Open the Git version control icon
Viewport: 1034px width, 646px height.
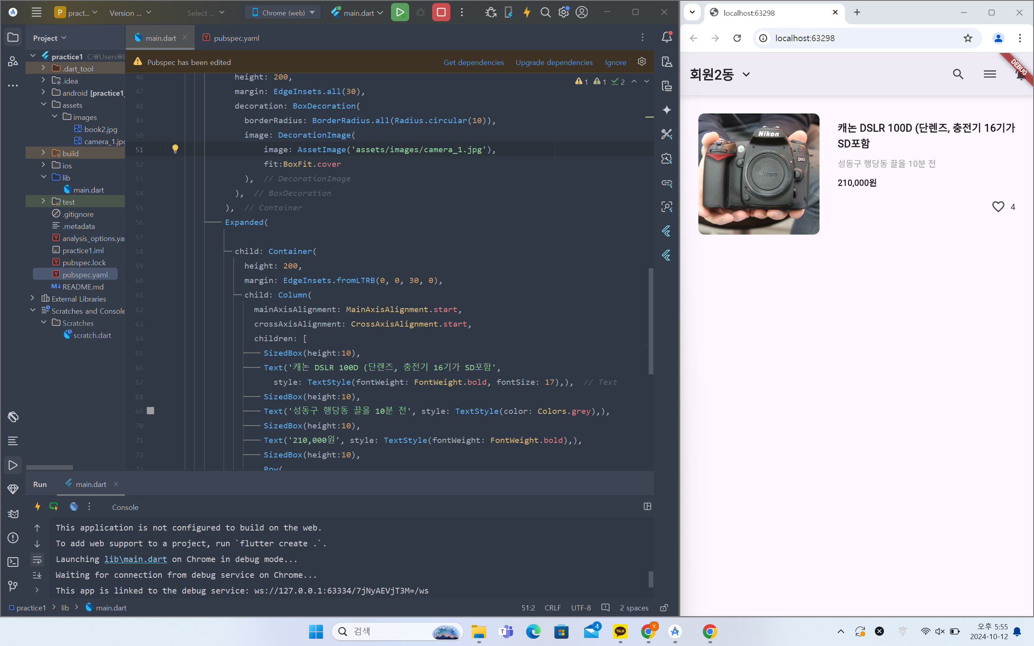click(x=13, y=586)
